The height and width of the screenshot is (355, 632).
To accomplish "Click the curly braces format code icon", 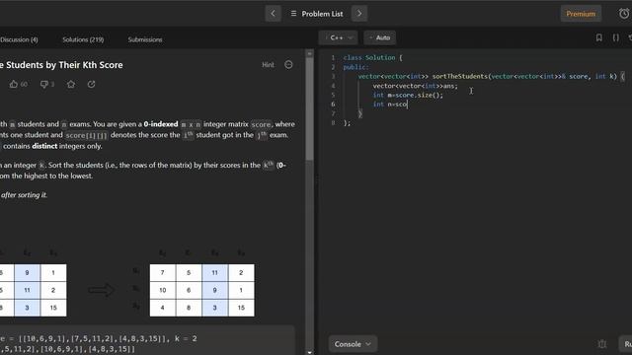I will (x=616, y=37).
